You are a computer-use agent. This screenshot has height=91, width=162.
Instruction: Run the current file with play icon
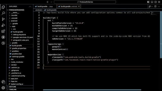[150, 6]
